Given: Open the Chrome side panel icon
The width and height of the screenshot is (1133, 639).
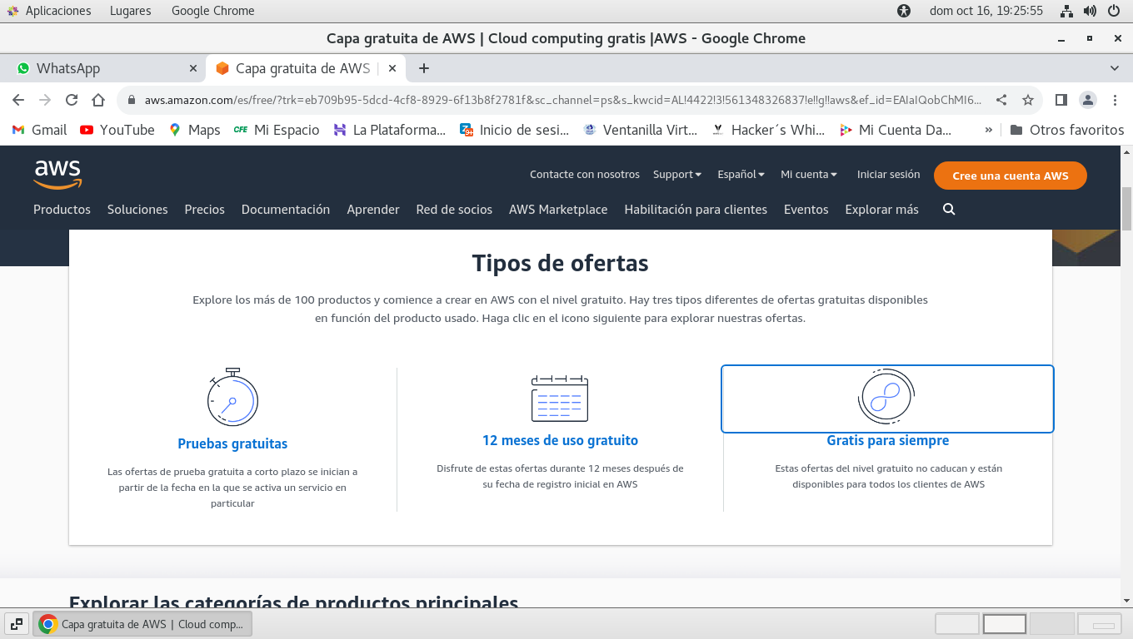Looking at the screenshot, I should point(1061,100).
